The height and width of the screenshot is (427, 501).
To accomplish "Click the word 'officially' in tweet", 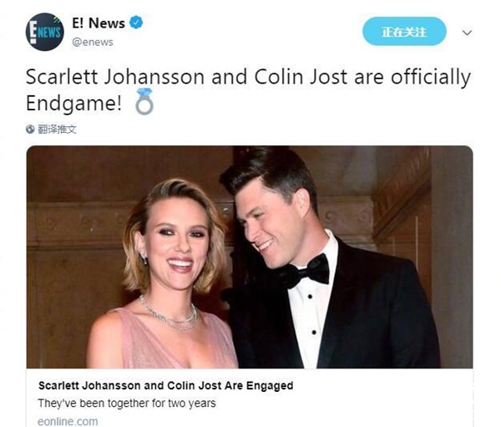I will coord(431,78).
